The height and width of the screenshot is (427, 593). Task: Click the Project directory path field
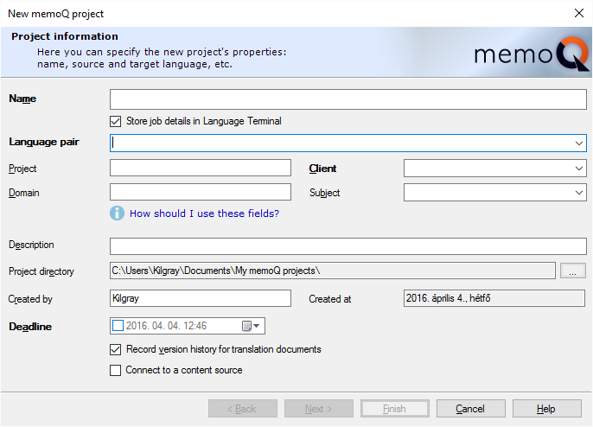tap(333, 271)
